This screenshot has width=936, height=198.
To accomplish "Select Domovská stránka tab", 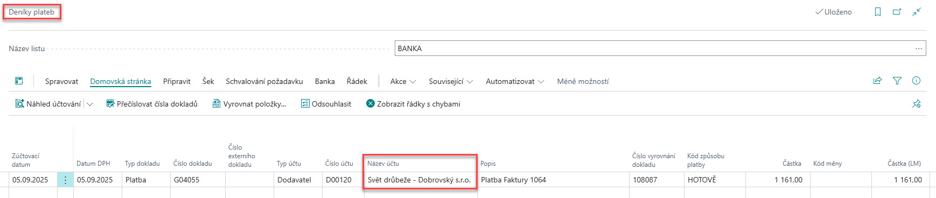I will coord(121,81).
